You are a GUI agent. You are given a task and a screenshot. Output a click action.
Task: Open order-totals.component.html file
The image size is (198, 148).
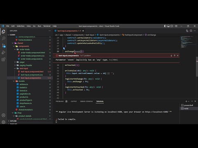point(33,53)
